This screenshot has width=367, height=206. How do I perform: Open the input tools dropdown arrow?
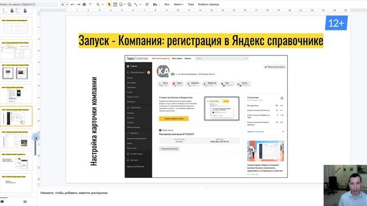(159, 5)
